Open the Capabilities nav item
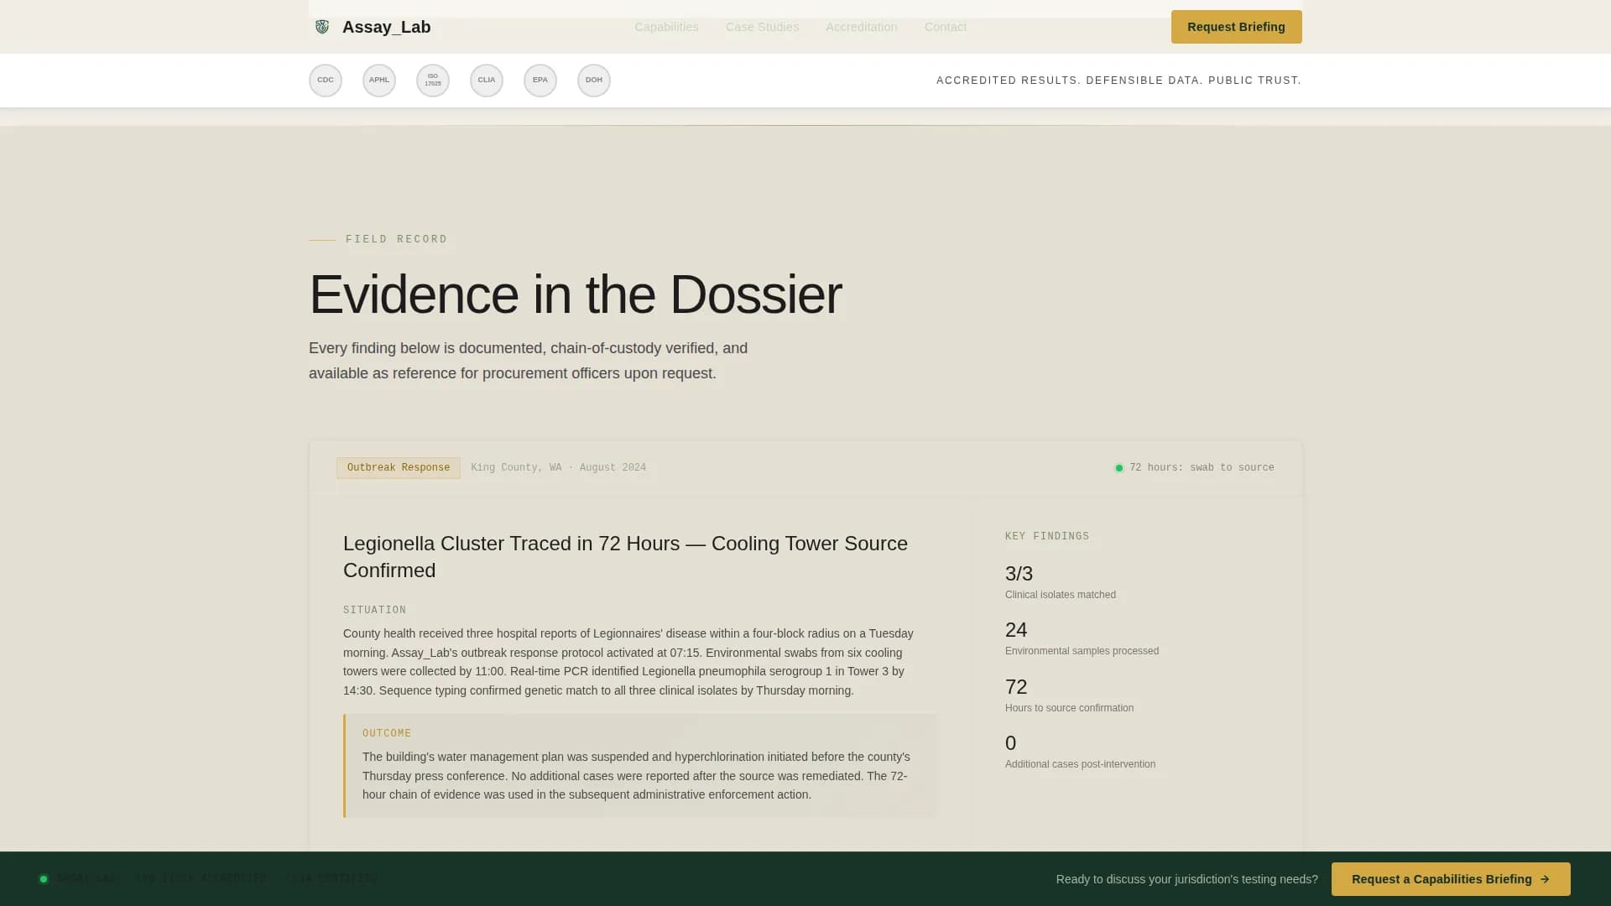 click(x=666, y=27)
